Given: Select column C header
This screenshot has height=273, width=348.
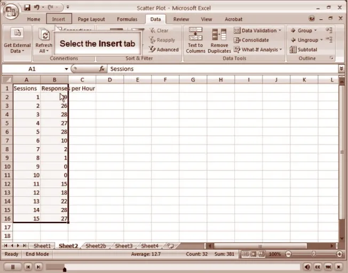Looking at the screenshot, I should [82, 79].
